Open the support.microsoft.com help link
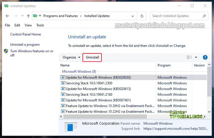Viewport: 214px width, 138px height. pos(176,129)
